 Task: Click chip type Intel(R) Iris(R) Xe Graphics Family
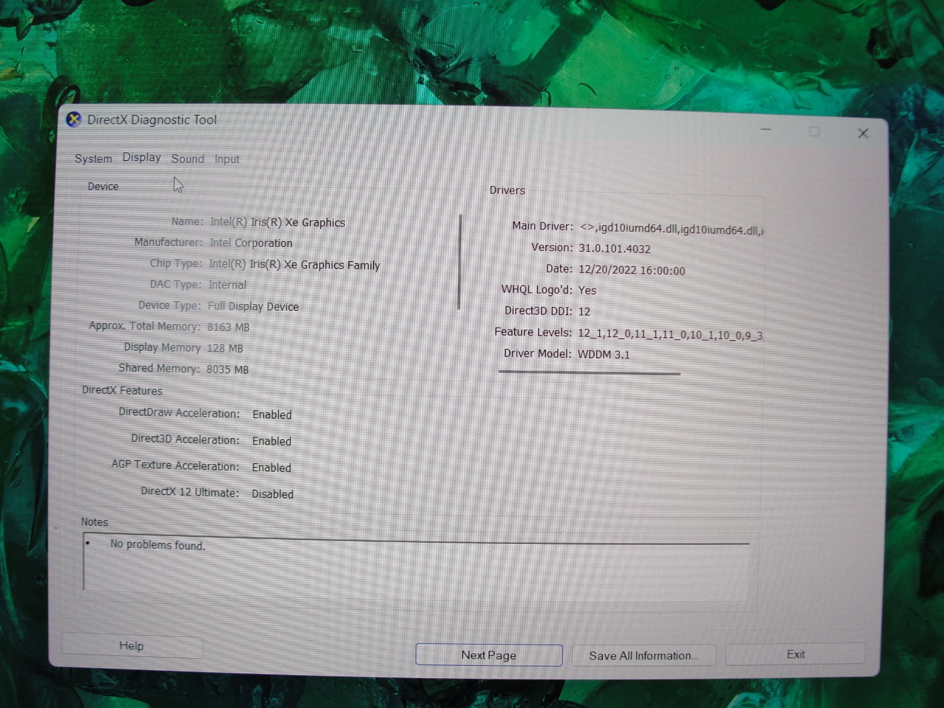click(x=294, y=265)
